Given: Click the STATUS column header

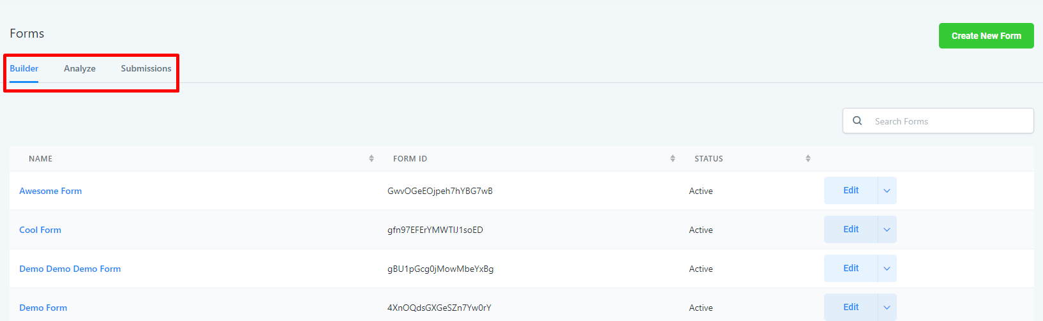Looking at the screenshot, I should 709,158.
